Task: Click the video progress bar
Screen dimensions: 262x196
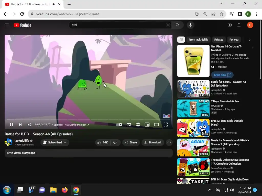Action: coord(88,120)
